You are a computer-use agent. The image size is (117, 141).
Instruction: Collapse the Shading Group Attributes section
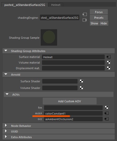[6, 51]
